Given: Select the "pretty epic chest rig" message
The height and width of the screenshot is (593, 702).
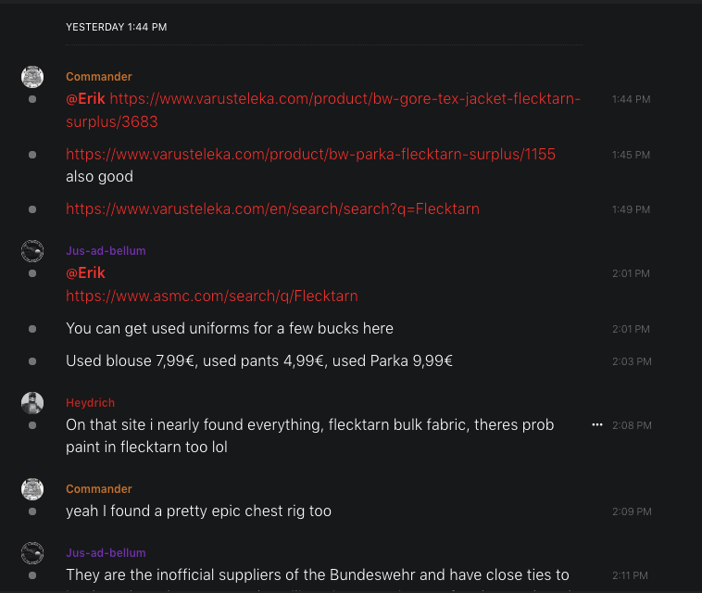Looking at the screenshot, I should pos(198,511).
